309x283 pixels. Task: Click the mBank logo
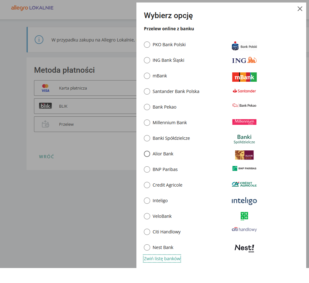tap(244, 77)
